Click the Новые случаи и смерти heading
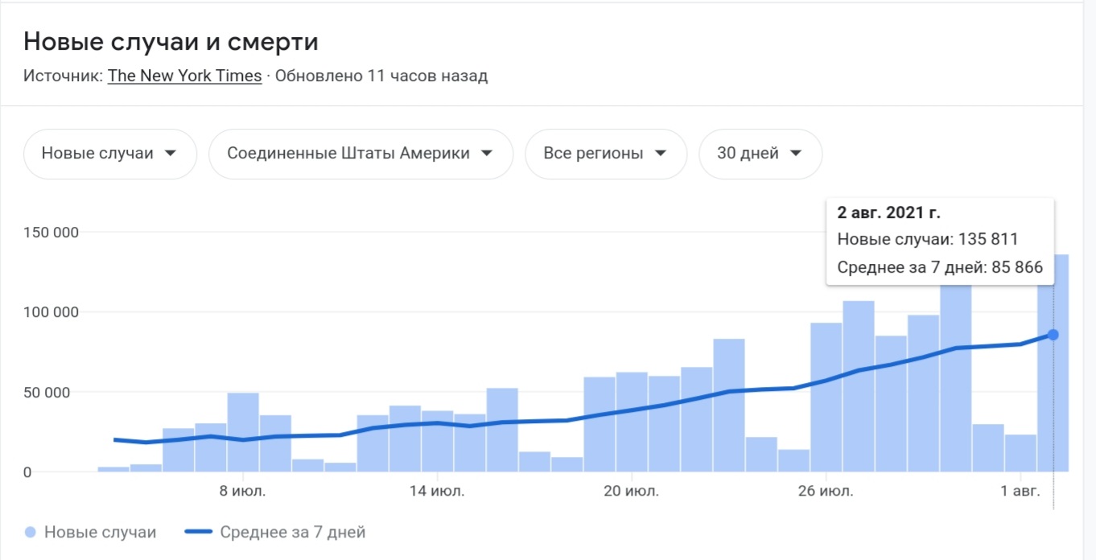Viewport: 1096px width, 560px height. coord(171,42)
